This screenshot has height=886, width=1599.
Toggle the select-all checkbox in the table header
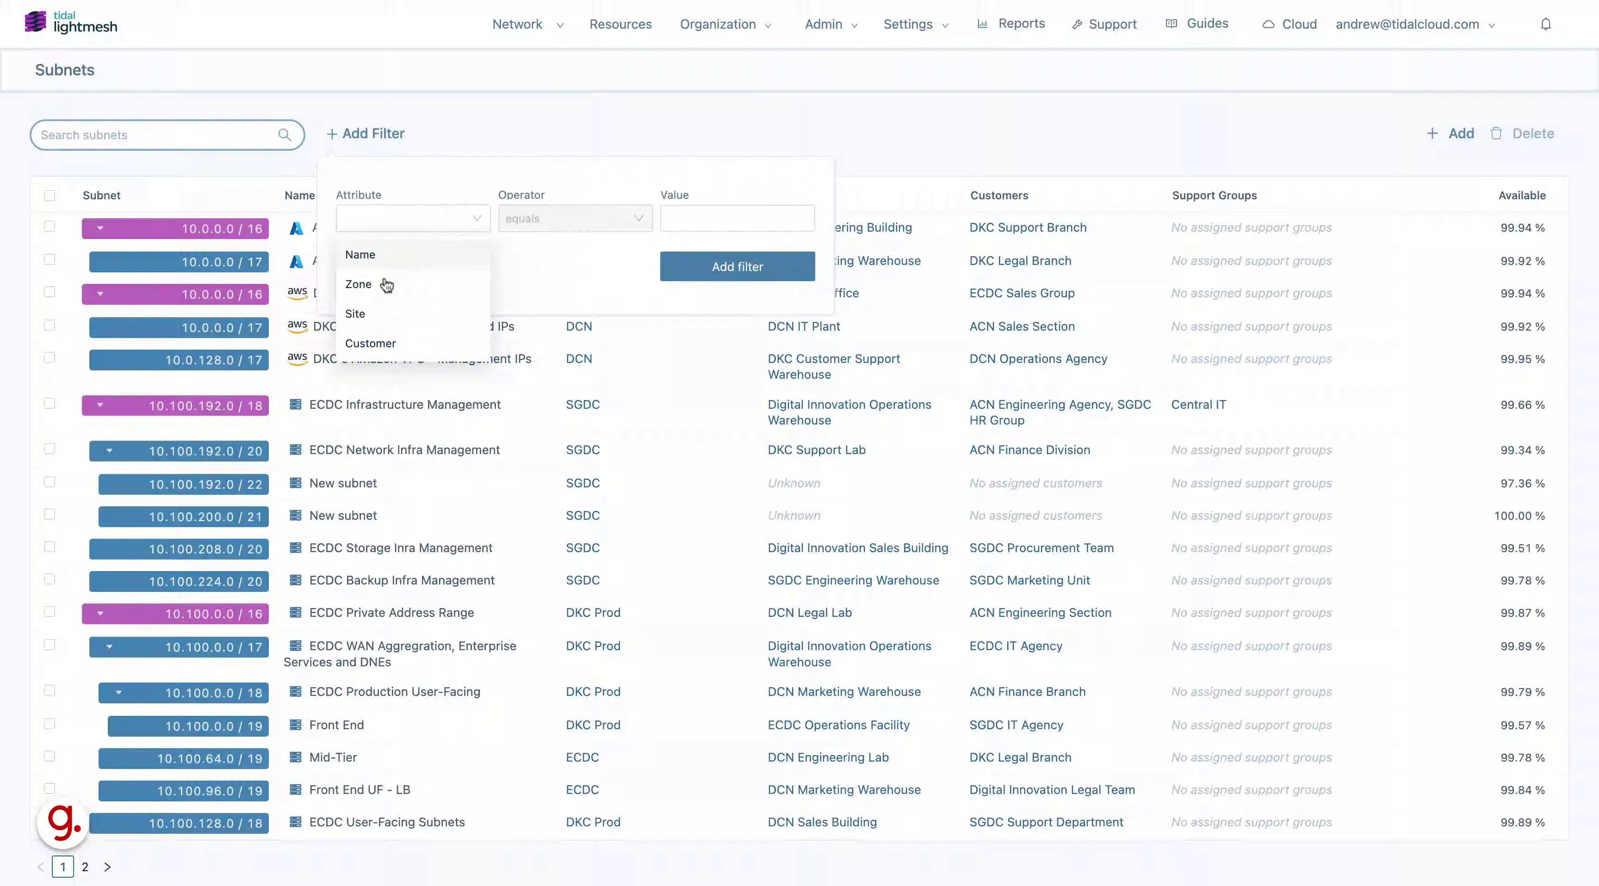[50, 196]
